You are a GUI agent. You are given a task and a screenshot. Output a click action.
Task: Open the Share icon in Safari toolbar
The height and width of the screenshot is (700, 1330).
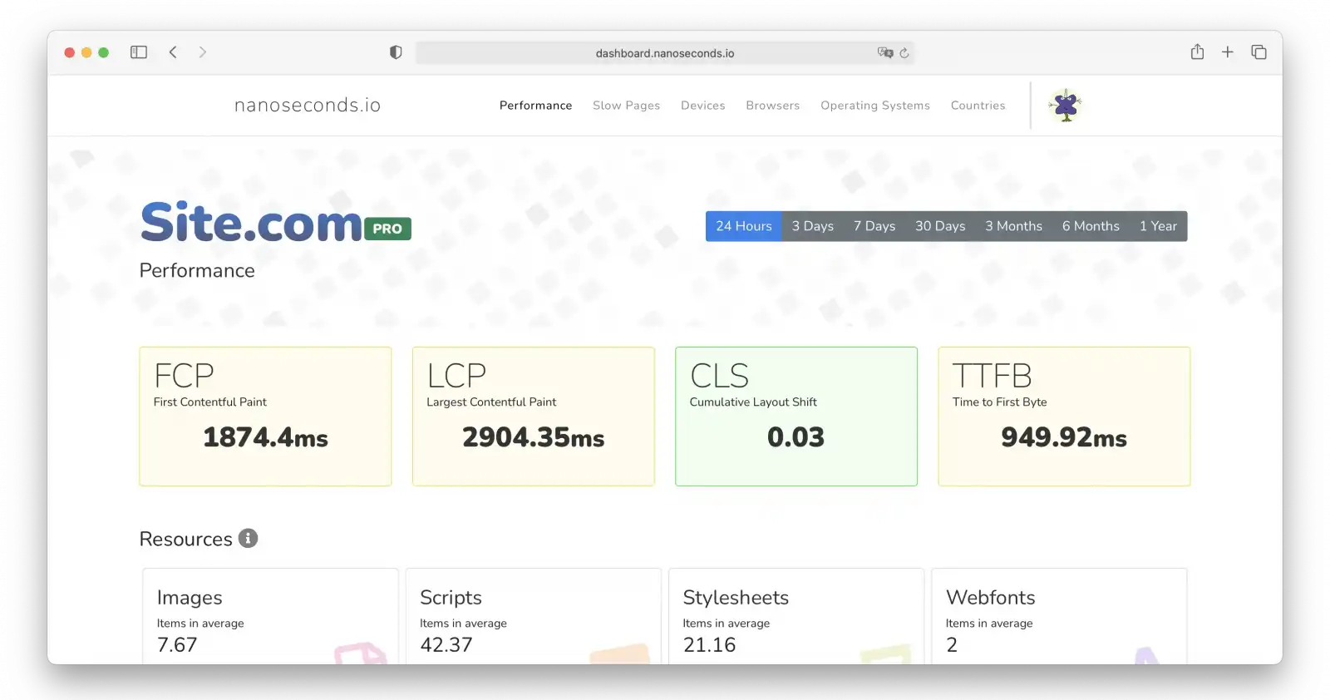(x=1197, y=52)
